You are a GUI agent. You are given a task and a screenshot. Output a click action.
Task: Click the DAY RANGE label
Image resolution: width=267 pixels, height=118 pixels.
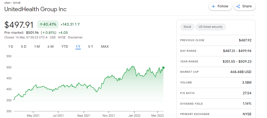[x=188, y=51]
